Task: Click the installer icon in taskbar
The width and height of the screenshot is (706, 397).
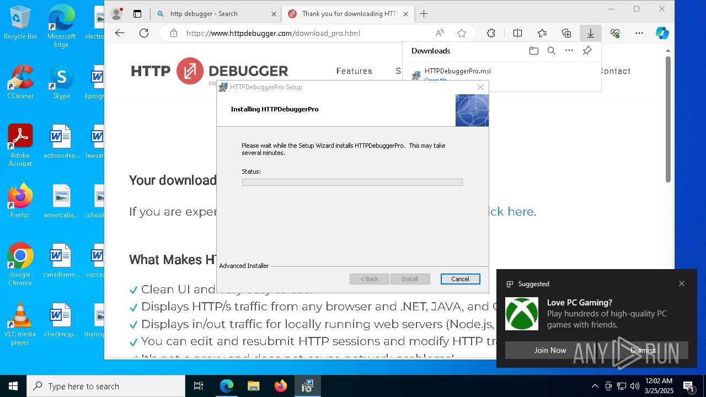Action: [x=307, y=386]
